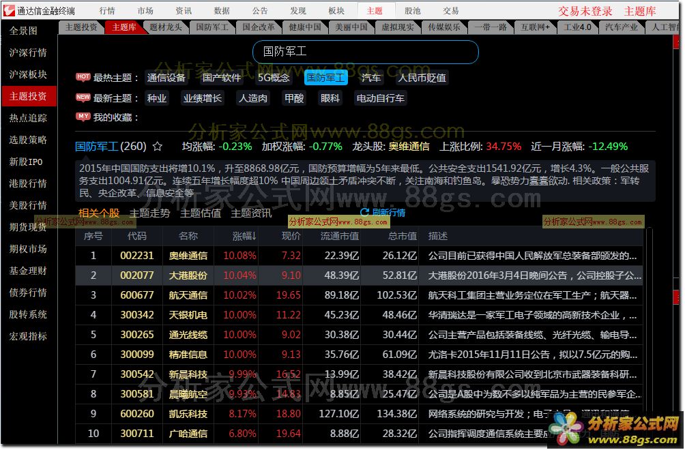
Task: Click the MY favorites badge icon
Action: tap(83, 116)
